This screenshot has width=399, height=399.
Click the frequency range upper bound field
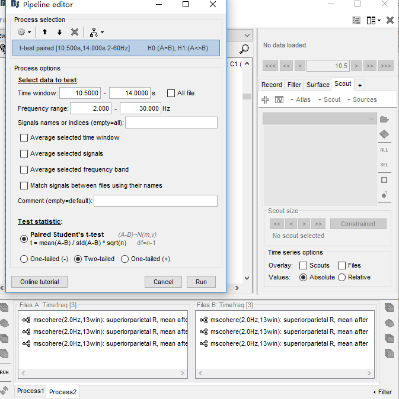coord(141,108)
